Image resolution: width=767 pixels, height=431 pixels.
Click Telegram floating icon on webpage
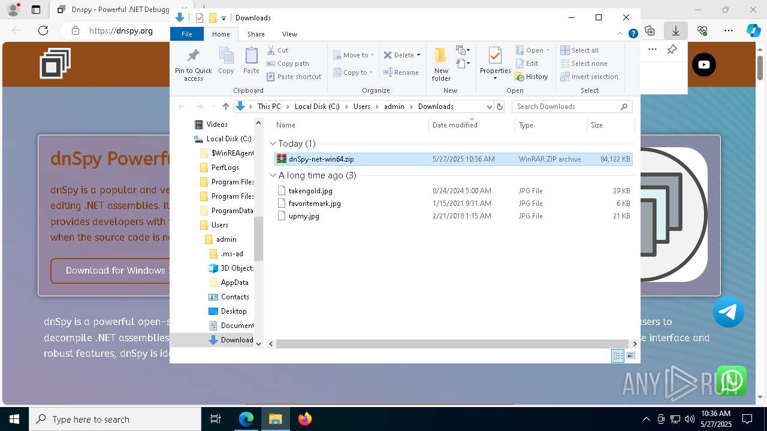729,312
